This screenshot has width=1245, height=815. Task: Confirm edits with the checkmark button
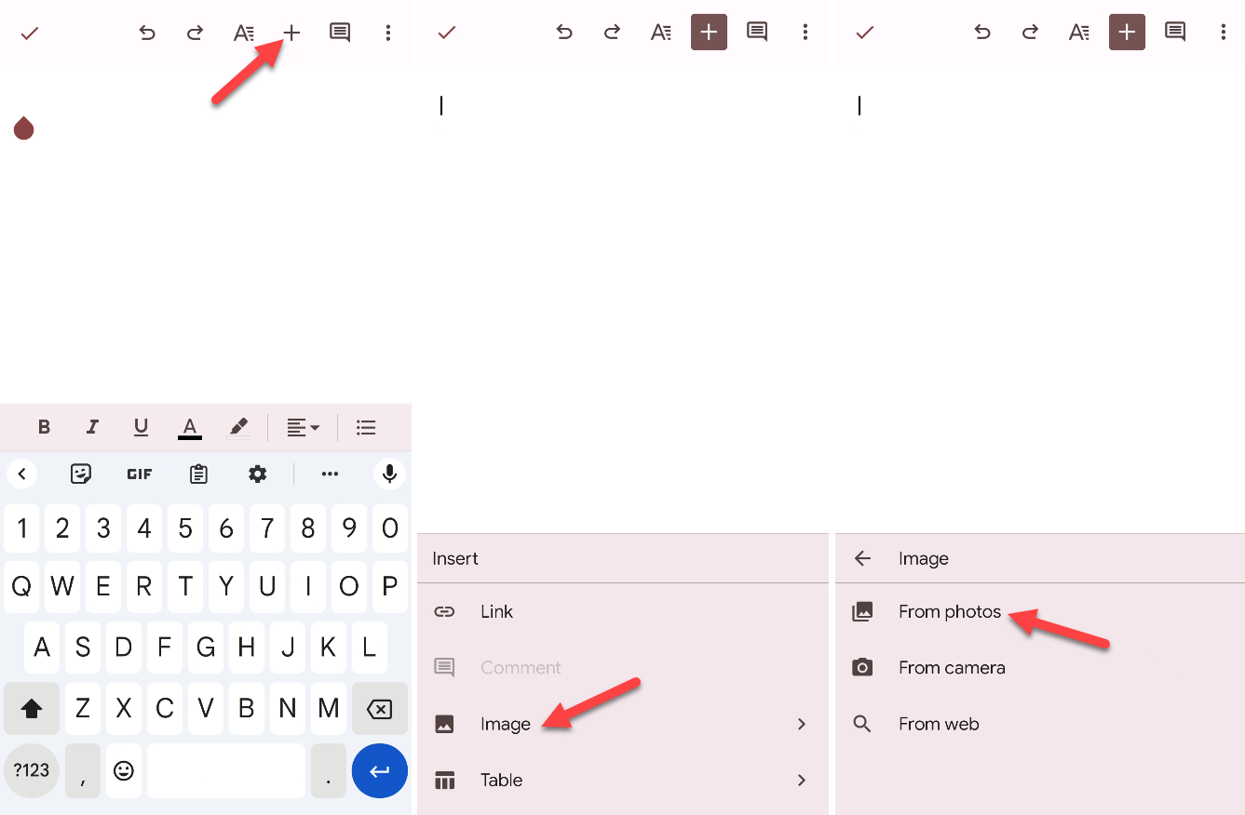tap(29, 33)
